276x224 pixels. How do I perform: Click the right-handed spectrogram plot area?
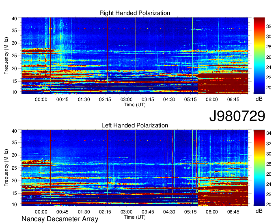[x=135, y=56]
